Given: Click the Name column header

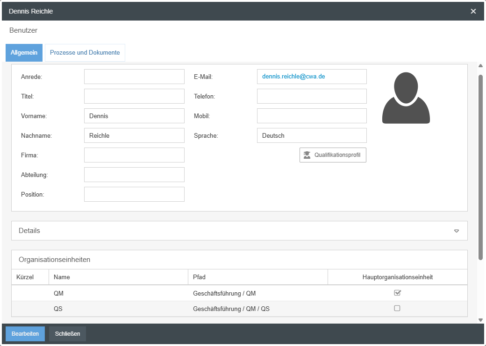Looking at the screenshot, I should 118,277.
